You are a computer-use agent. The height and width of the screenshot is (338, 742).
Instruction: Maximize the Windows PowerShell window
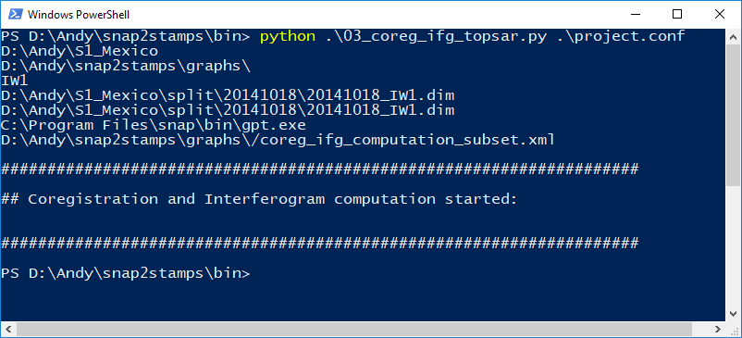677,14
